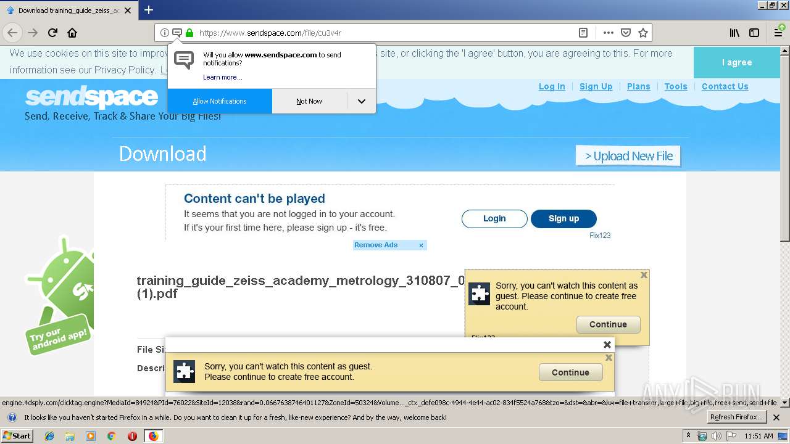Click the Refresh Firefox button
This screenshot has width=790, height=444.
coord(737,417)
